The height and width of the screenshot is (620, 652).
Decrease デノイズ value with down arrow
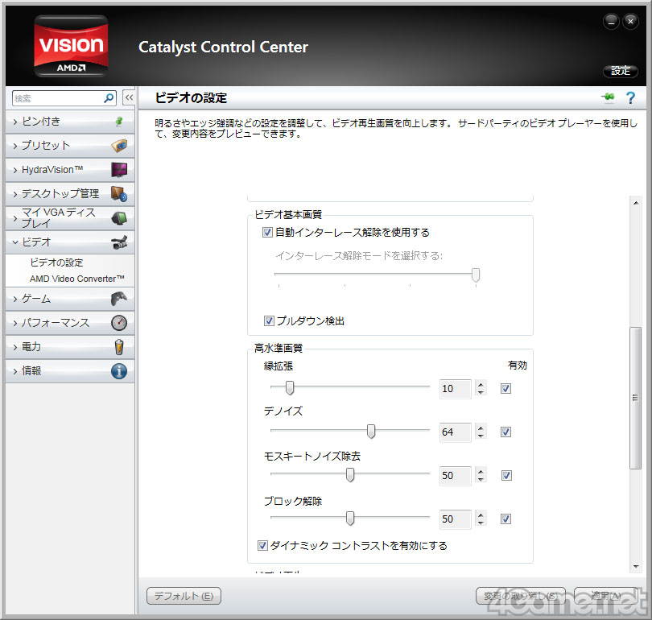coord(481,436)
